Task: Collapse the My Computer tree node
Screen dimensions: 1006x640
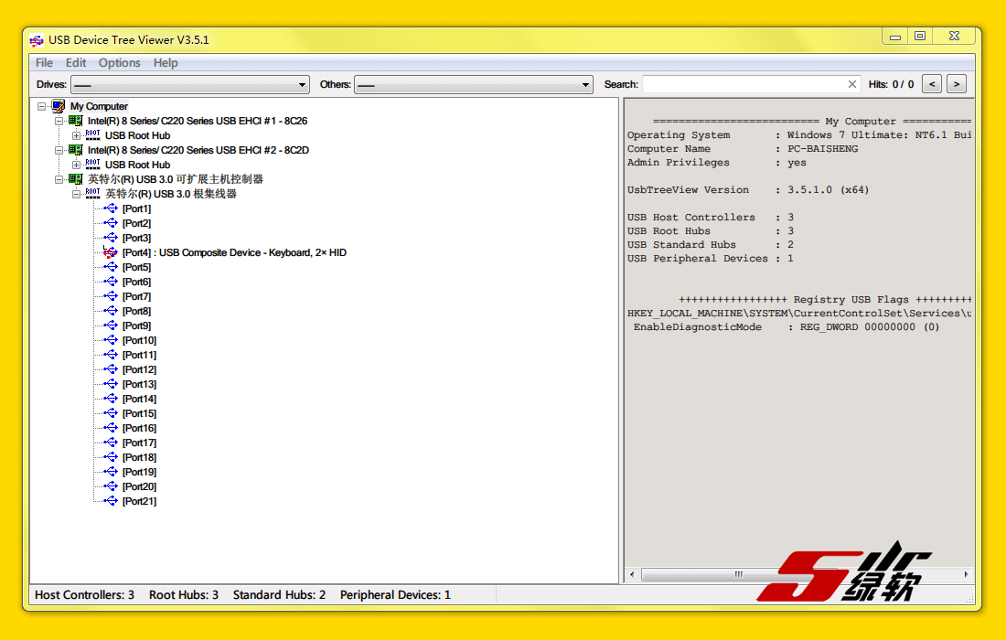Action: (x=42, y=106)
